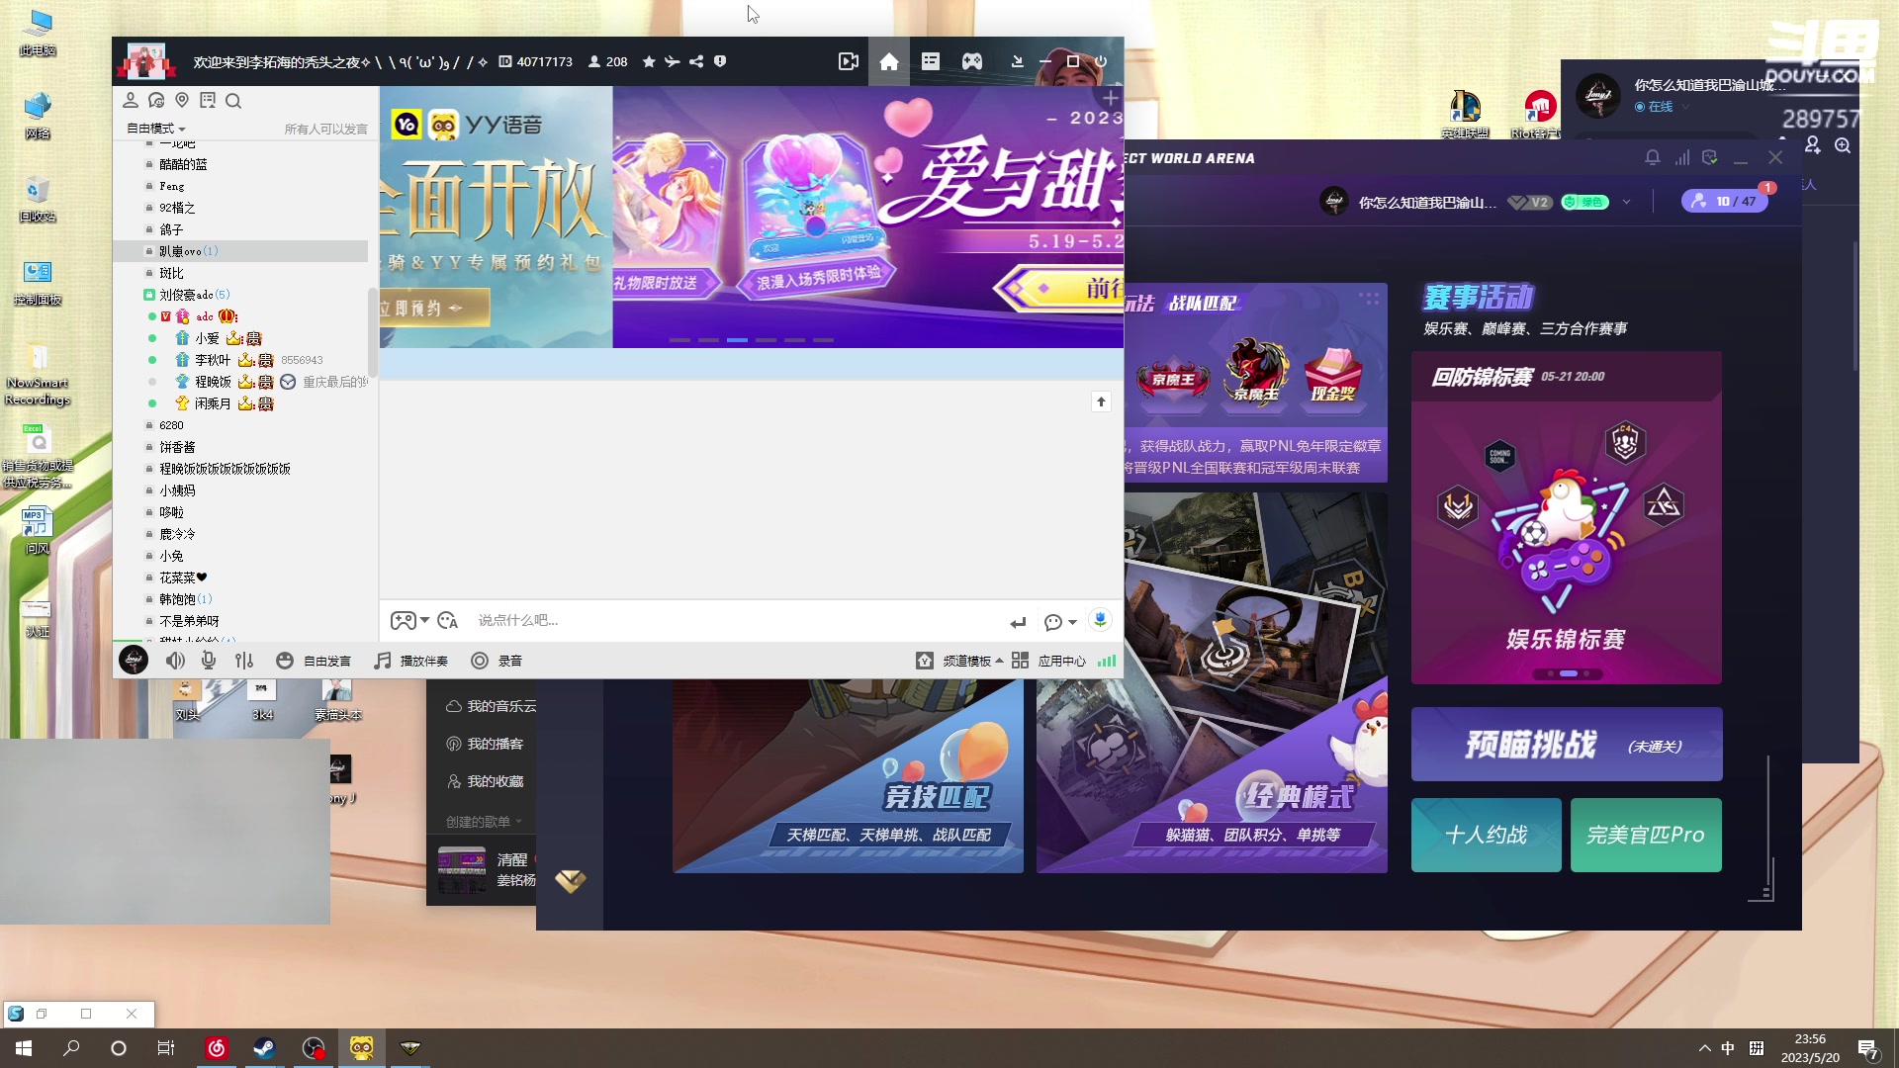Select 十人约战 button

click(1486, 835)
